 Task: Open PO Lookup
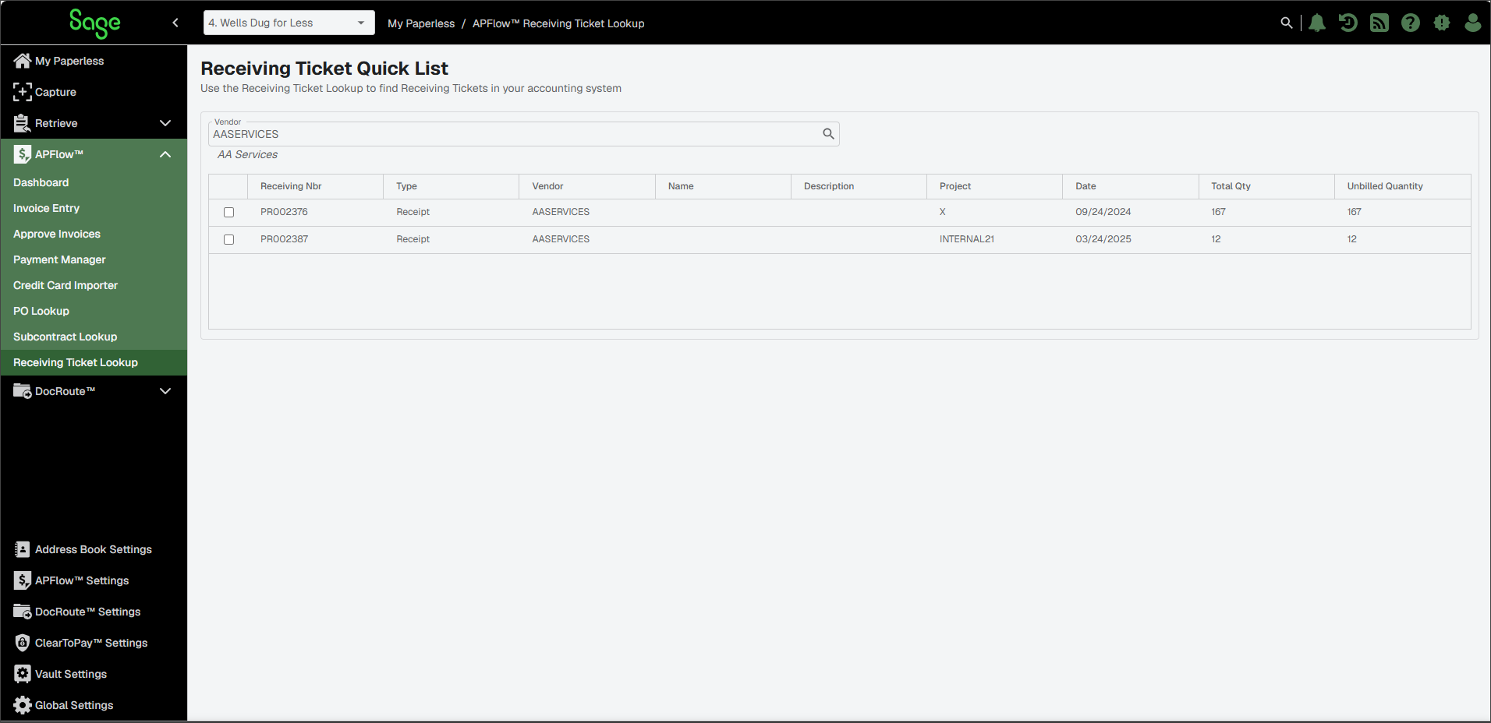(x=41, y=311)
